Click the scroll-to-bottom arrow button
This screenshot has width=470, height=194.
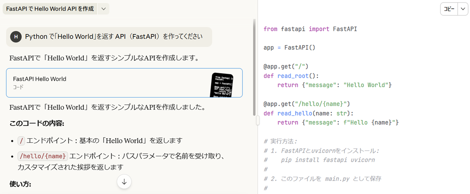(124, 182)
